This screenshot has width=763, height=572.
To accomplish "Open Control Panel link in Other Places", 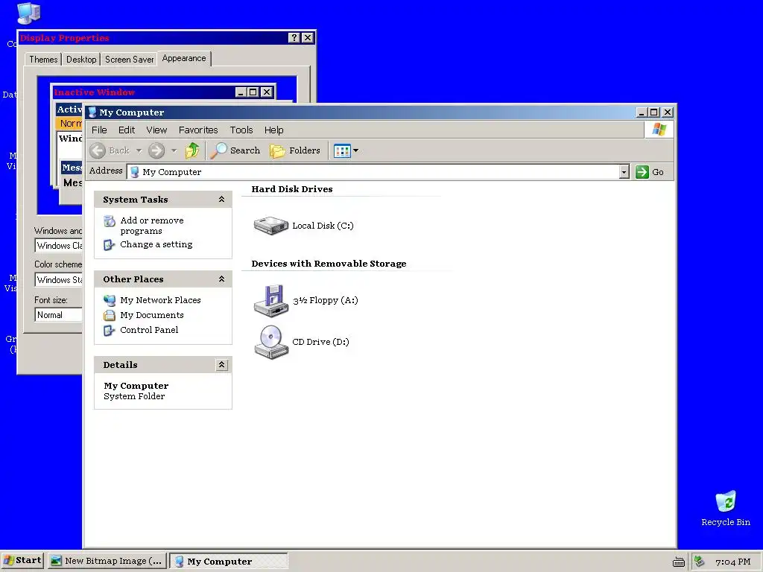I will [x=149, y=330].
